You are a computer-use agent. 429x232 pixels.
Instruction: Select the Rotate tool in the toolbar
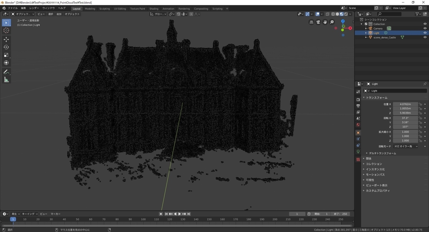click(x=6, y=47)
